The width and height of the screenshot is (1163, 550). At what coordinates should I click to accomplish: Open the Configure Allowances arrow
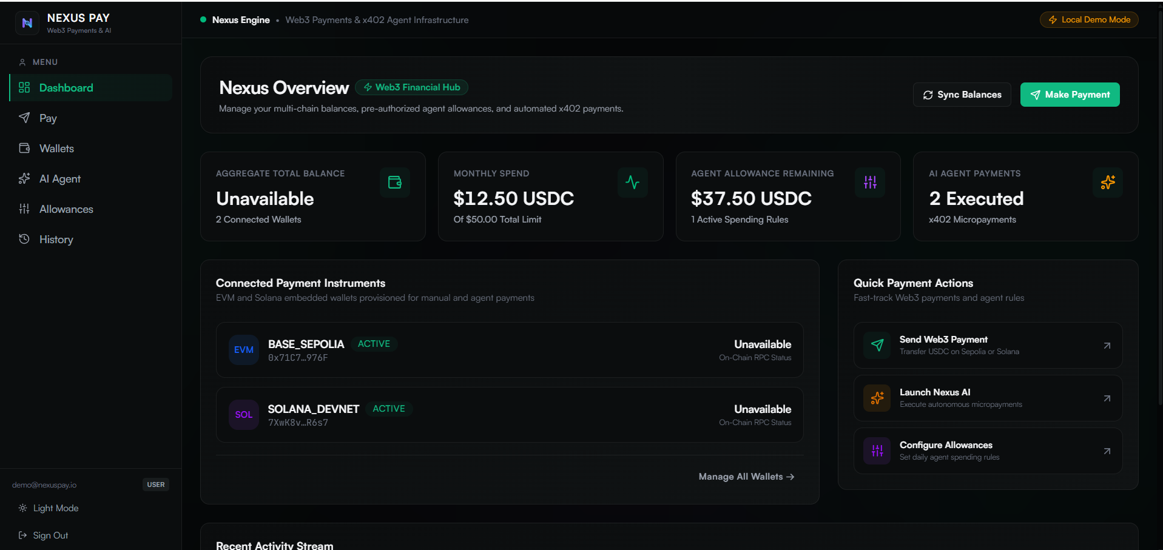click(x=1107, y=451)
